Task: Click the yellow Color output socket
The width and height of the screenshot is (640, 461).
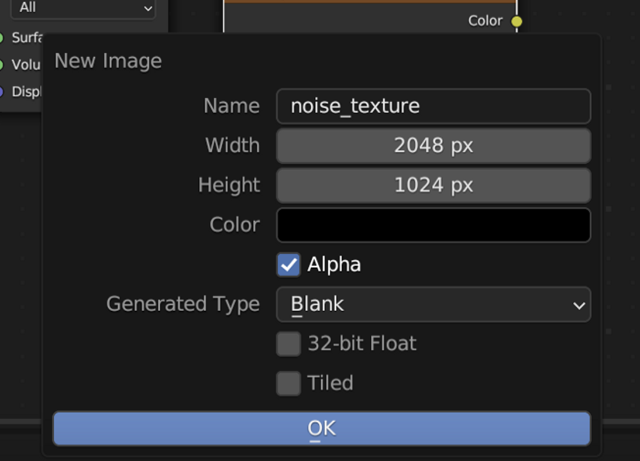Action: (515, 20)
